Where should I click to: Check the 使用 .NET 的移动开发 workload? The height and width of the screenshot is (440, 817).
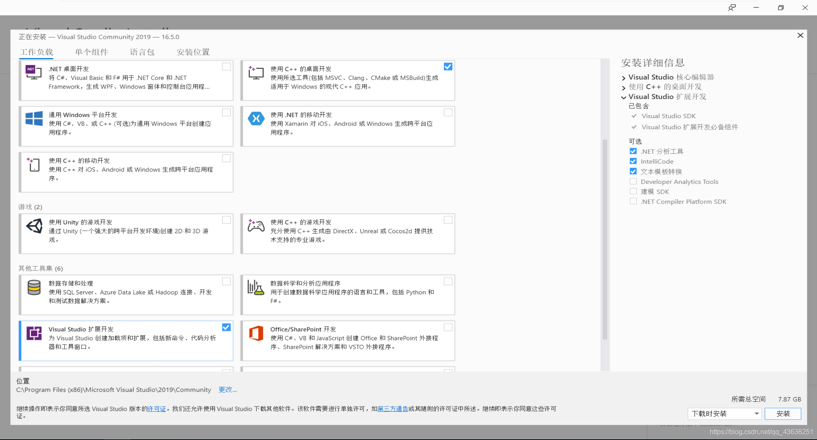point(448,113)
